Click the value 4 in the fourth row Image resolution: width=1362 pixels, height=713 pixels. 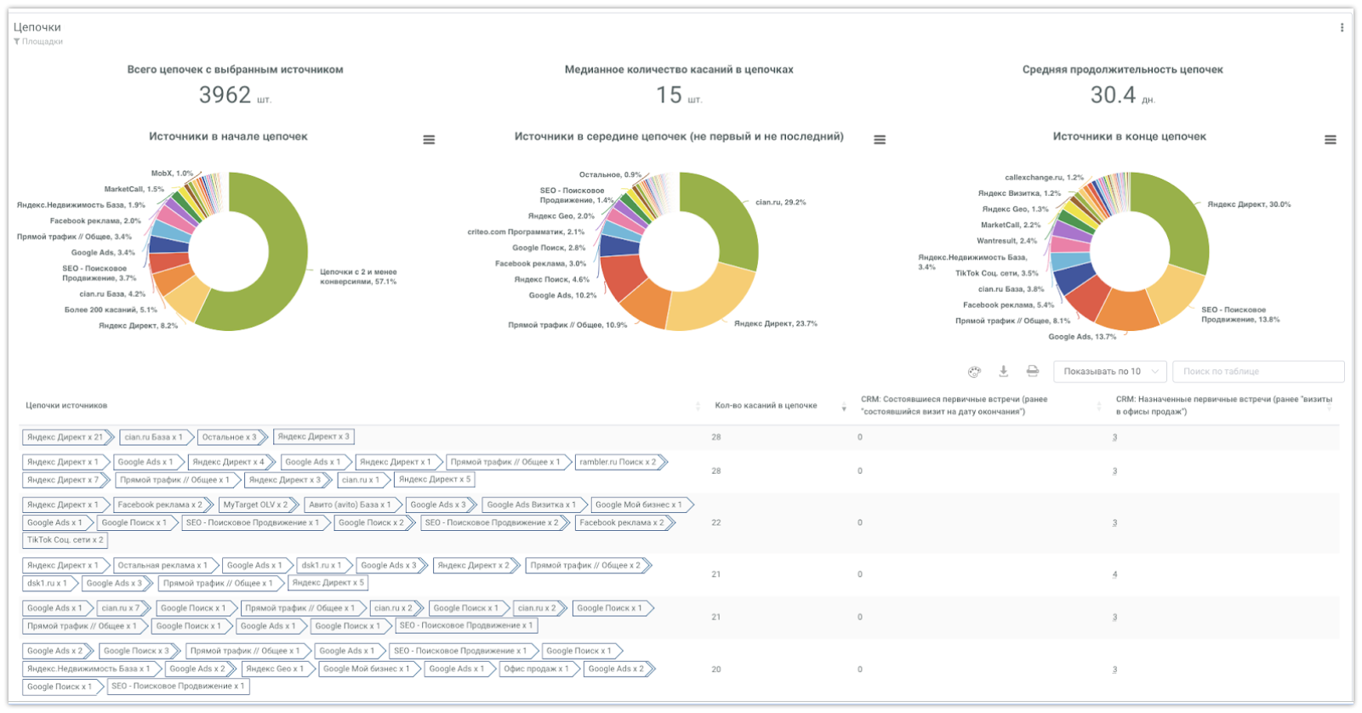[1114, 575]
